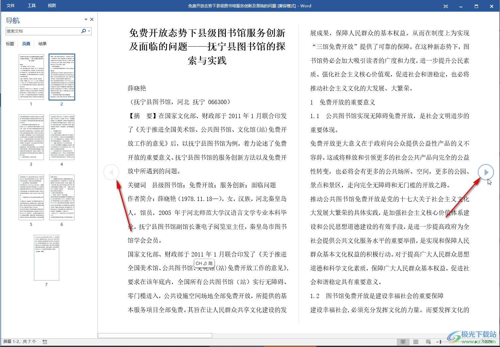Click the IME moon half-width toggle

[x=205, y=263]
